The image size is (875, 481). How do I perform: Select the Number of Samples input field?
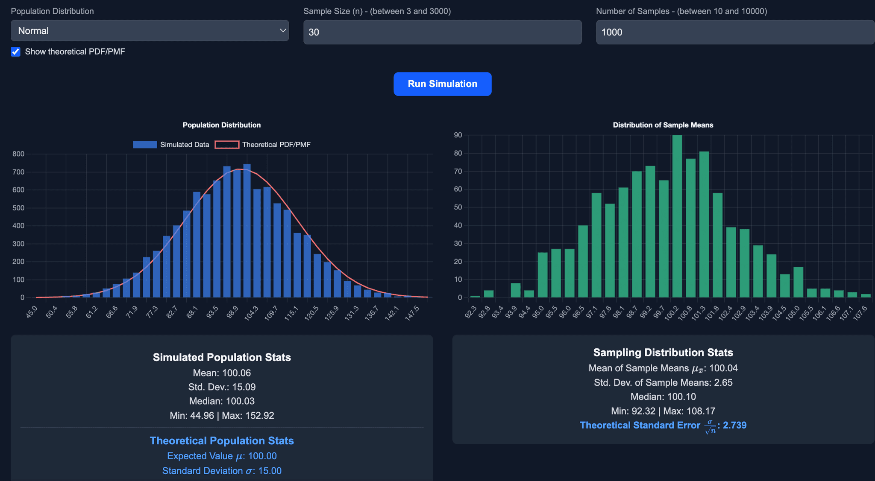coord(735,32)
